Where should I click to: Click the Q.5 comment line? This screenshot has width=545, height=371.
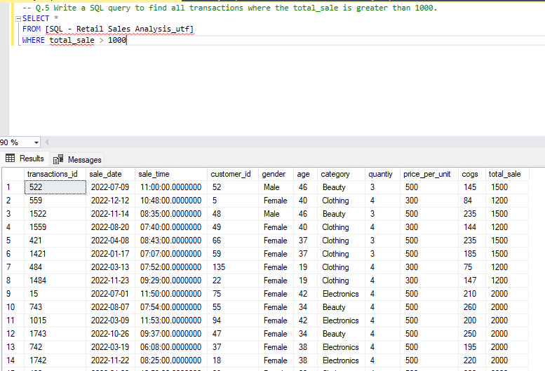click(x=230, y=8)
